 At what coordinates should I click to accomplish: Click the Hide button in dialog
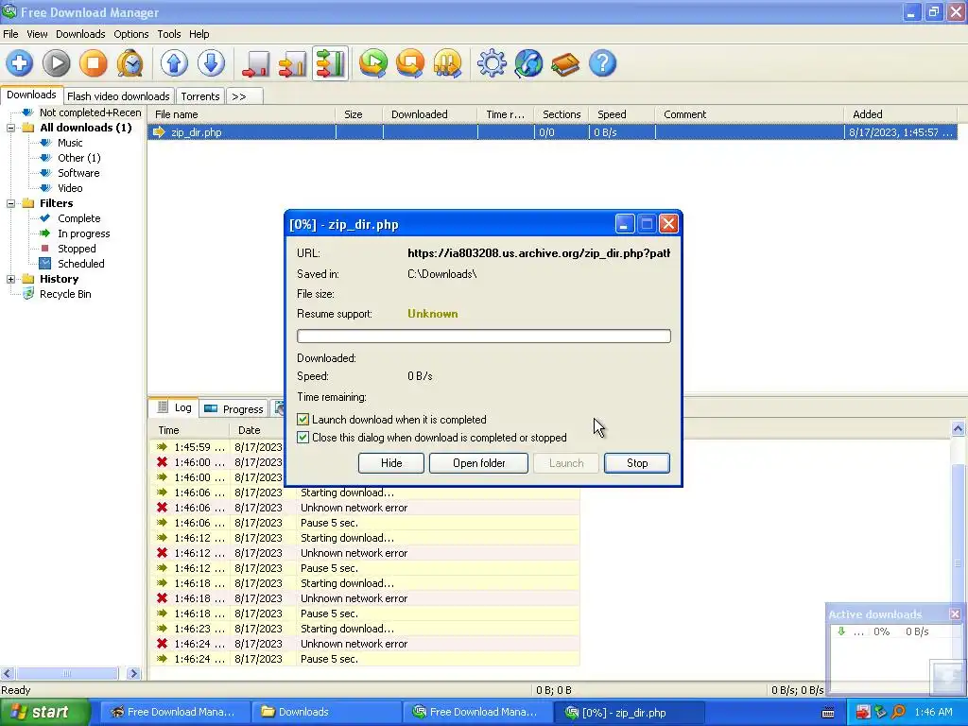[x=391, y=463]
